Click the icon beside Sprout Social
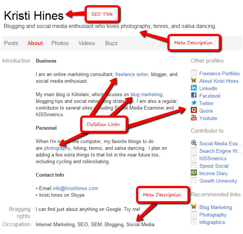This screenshot has height=234, width=243. 194,165
